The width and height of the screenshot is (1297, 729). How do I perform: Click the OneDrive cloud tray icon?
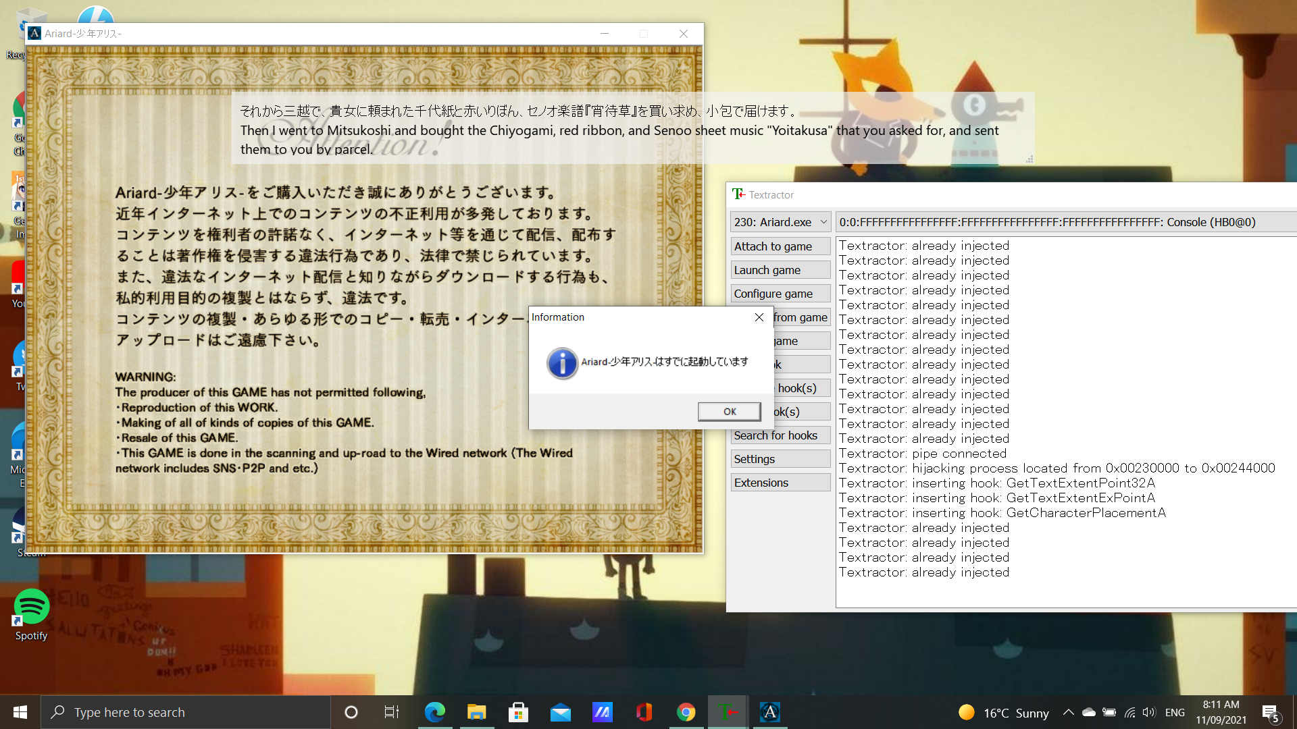click(1088, 712)
